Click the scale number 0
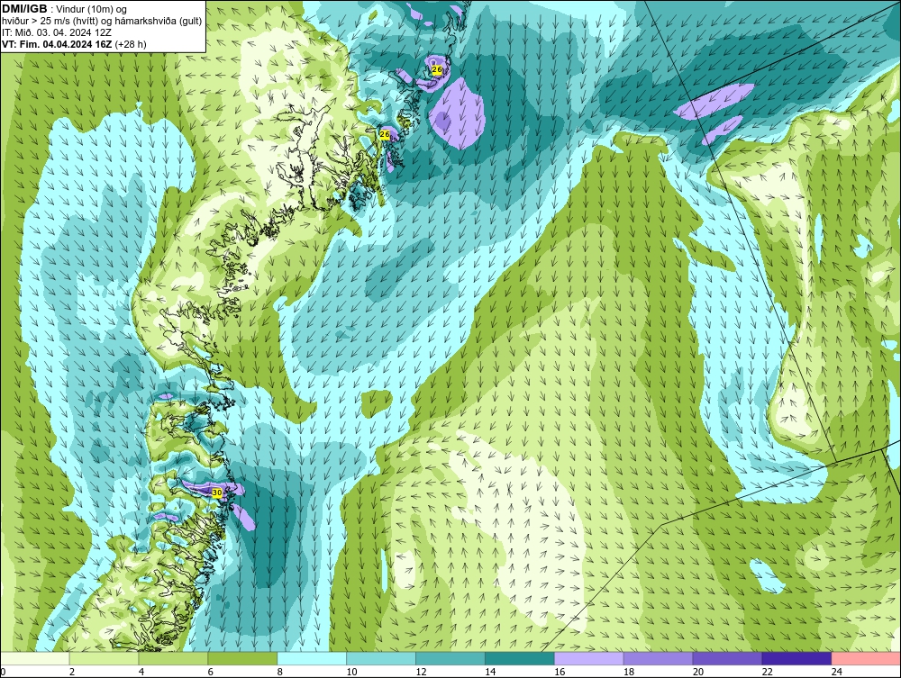The height and width of the screenshot is (678, 901). 3,672
